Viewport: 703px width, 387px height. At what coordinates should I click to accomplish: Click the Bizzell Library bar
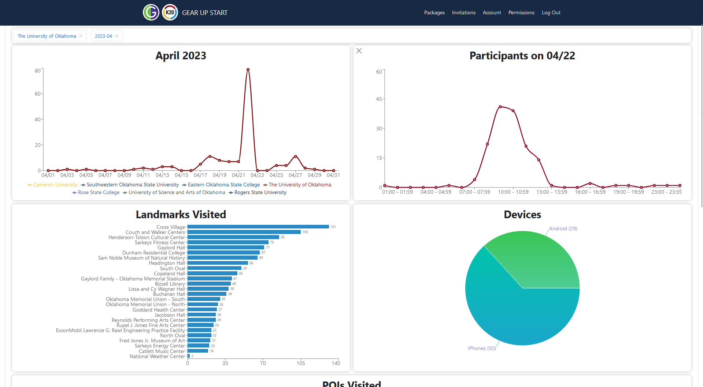pyautogui.click(x=209, y=284)
